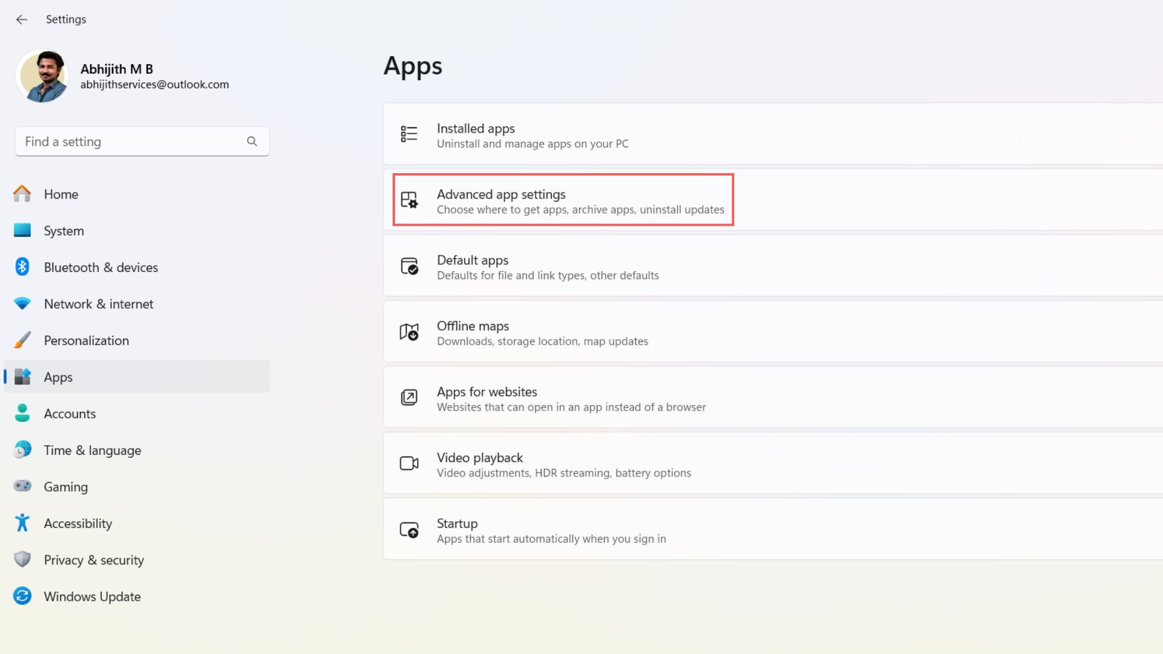Open Personalization settings
Viewport: 1163px width, 654px height.
click(x=86, y=340)
